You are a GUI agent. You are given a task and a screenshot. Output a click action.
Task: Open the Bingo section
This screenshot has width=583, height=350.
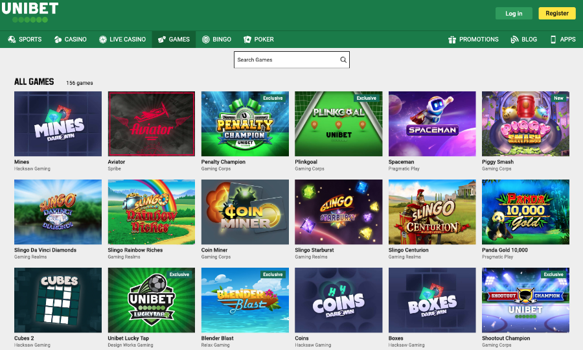point(216,40)
